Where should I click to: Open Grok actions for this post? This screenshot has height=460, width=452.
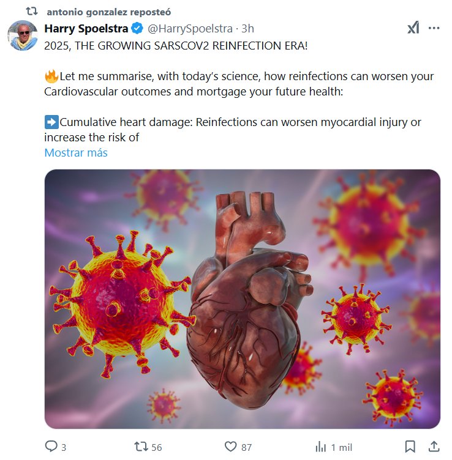[x=413, y=28]
